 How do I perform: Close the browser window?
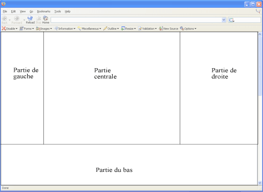[x=259, y=4]
